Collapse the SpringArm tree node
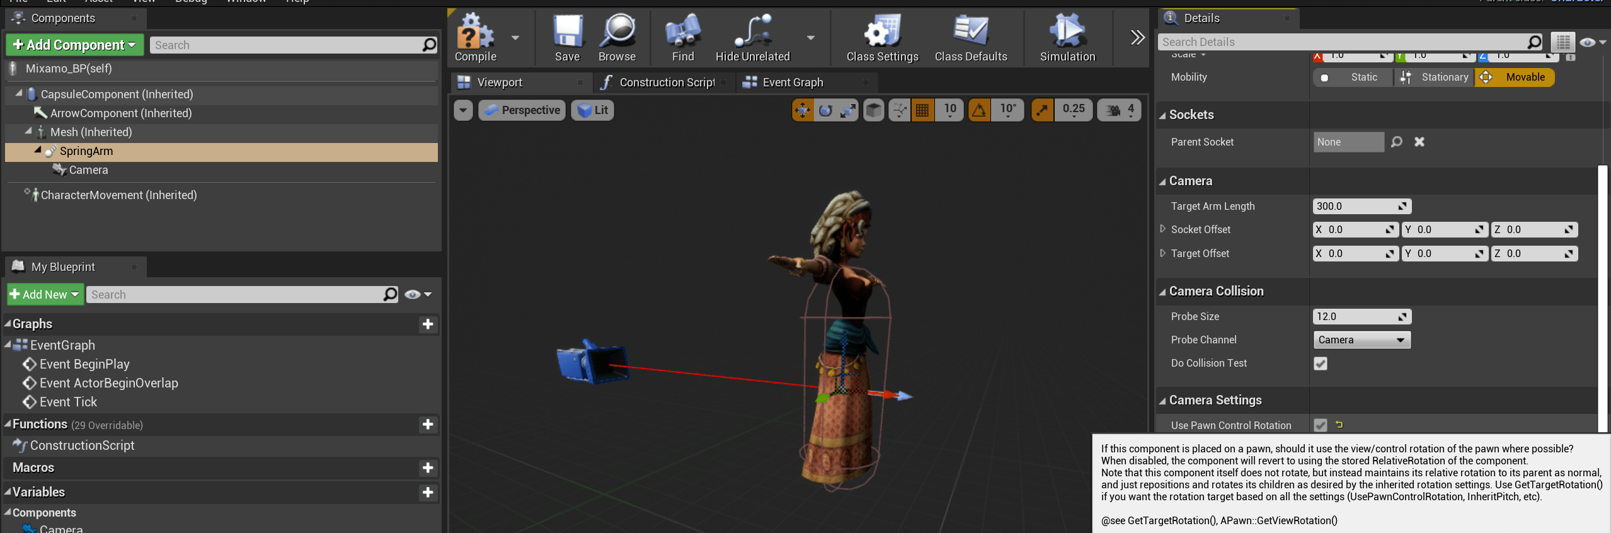Screen dimensions: 1611x533 pos(38,151)
